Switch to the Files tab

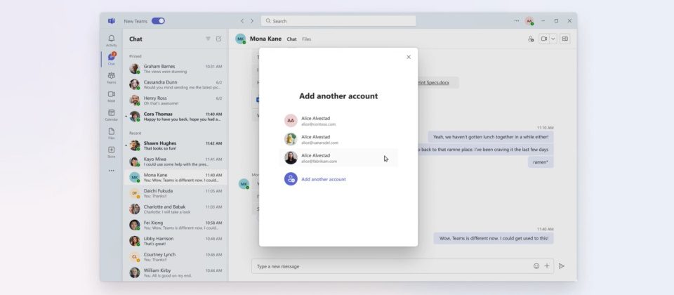click(x=306, y=39)
